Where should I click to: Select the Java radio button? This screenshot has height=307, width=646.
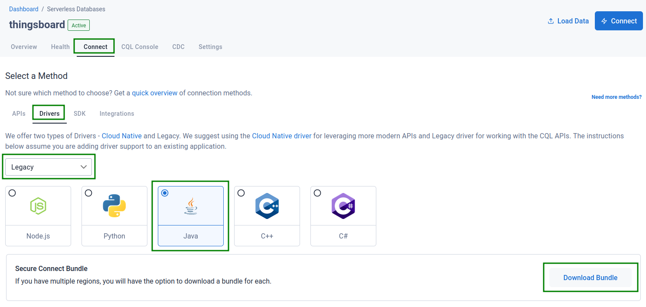pos(165,193)
